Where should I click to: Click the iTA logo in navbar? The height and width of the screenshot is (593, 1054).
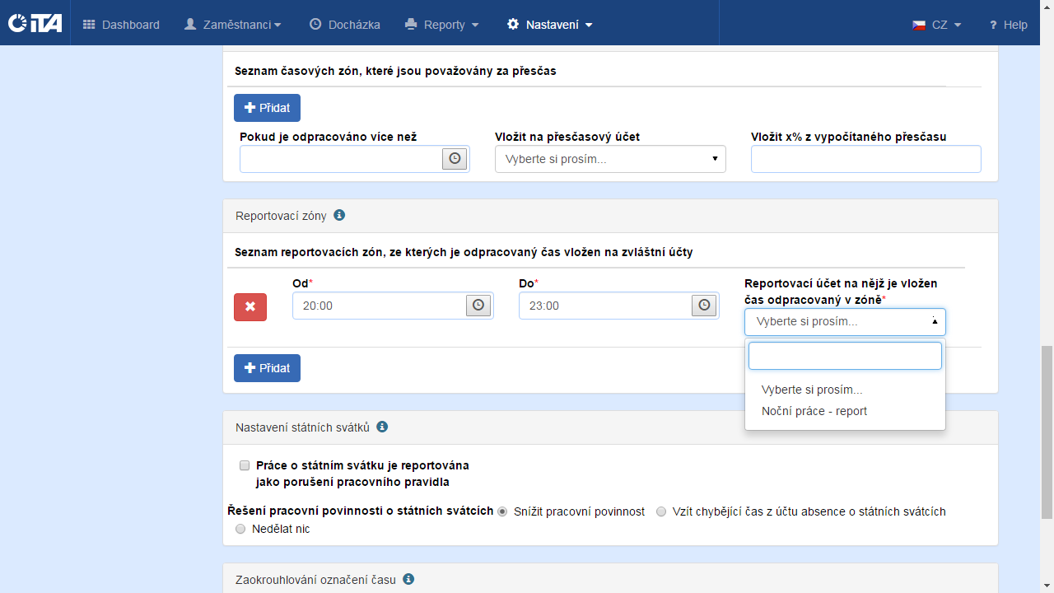point(35,23)
